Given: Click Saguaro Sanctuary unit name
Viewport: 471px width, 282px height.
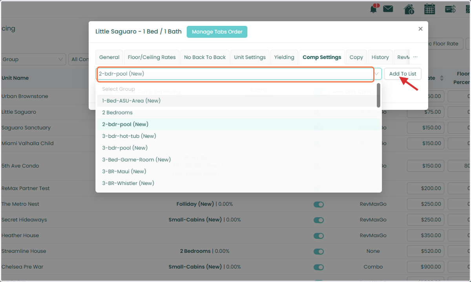Looking at the screenshot, I should pyautogui.click(x=26, y=128).
